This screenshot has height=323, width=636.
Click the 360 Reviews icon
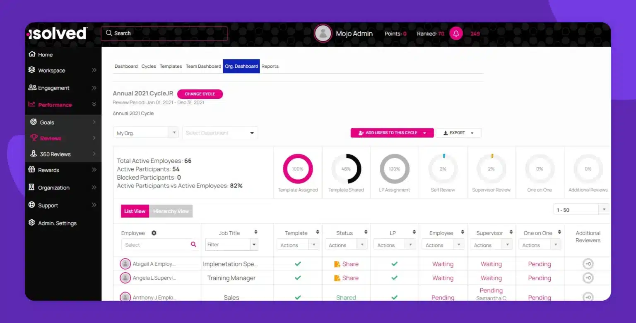point(34,154)
